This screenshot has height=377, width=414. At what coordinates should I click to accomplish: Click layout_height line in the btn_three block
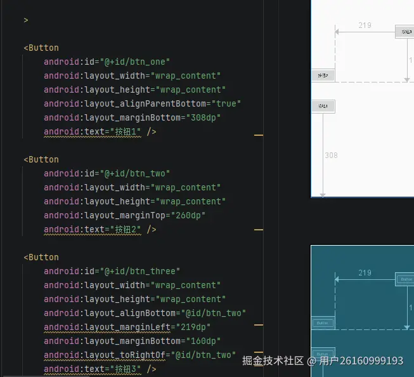(x=134, y=300)
